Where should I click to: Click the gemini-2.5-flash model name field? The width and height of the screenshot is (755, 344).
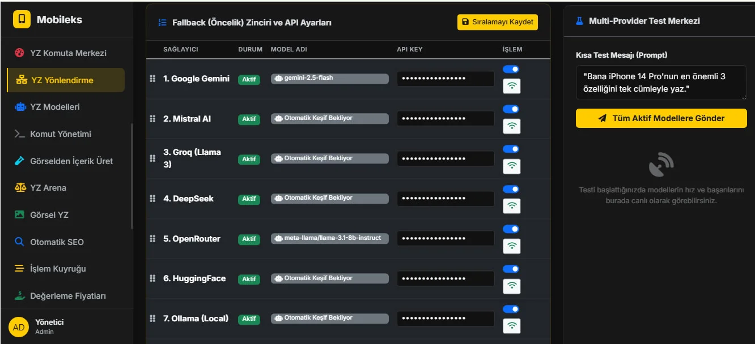(x=330, y=79)
